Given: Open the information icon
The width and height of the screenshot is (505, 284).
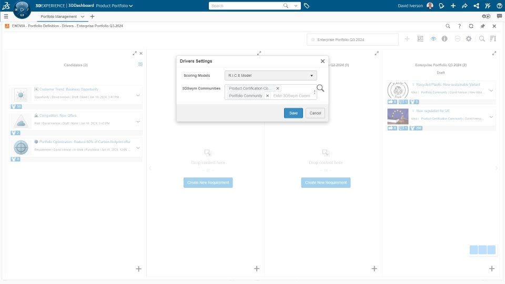Looking at the screenshot, I should [x=445, y=38].
